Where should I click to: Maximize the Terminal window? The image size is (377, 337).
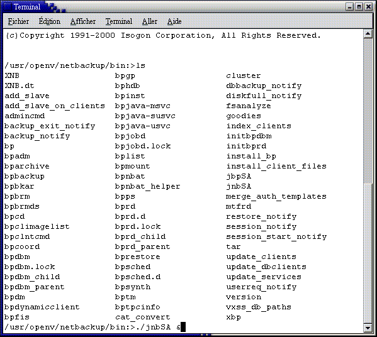coord(359,7)
